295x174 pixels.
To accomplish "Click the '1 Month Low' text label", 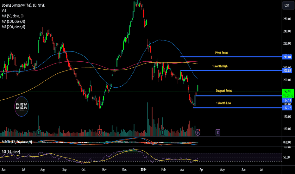I will pos(223,103).
